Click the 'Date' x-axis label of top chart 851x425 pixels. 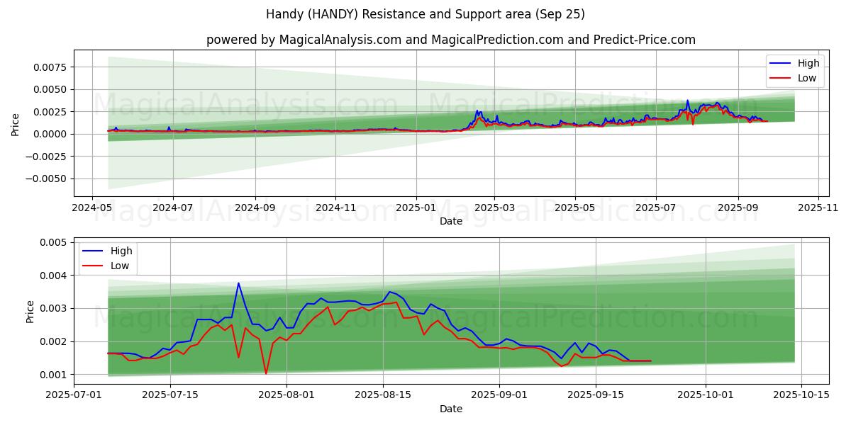click(x=451, y=222)
